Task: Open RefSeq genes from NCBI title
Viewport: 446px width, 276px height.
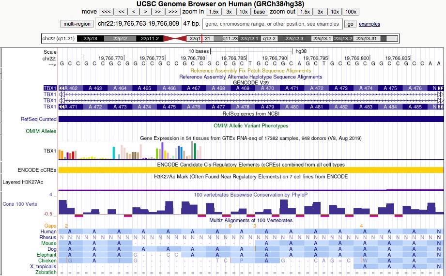Action: [x=250, y=113]
